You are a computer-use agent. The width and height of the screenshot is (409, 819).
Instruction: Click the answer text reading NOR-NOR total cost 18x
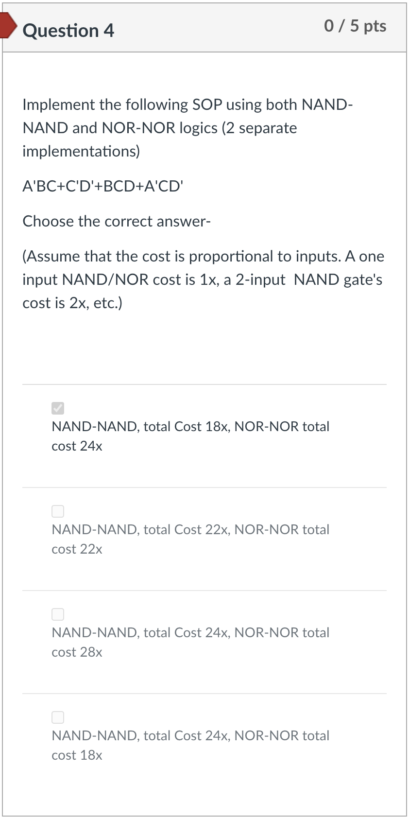pos(190,745)
